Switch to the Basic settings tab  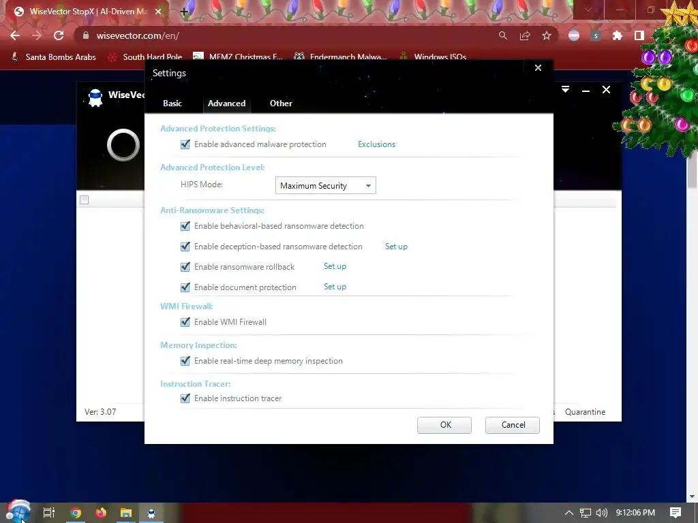pos(172,104)
